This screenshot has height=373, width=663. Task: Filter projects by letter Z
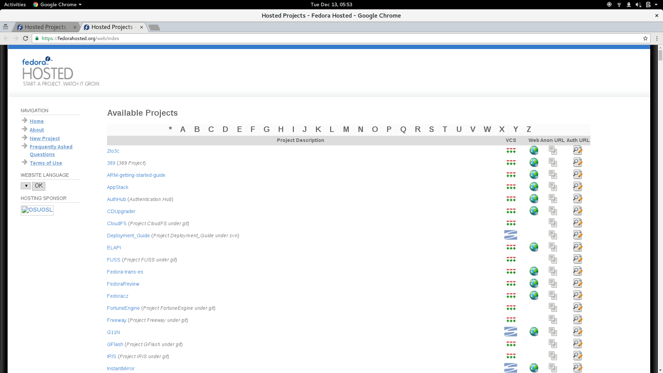pyautogui.click(x=529, y=129)
